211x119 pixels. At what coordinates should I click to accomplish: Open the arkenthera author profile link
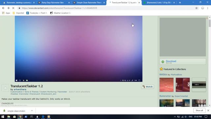(x=20, y=89)
